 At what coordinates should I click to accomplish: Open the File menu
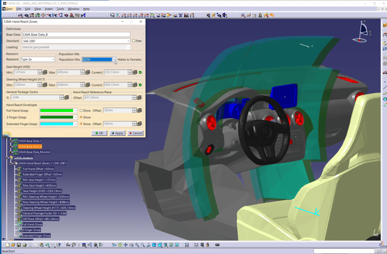point(19,9)
